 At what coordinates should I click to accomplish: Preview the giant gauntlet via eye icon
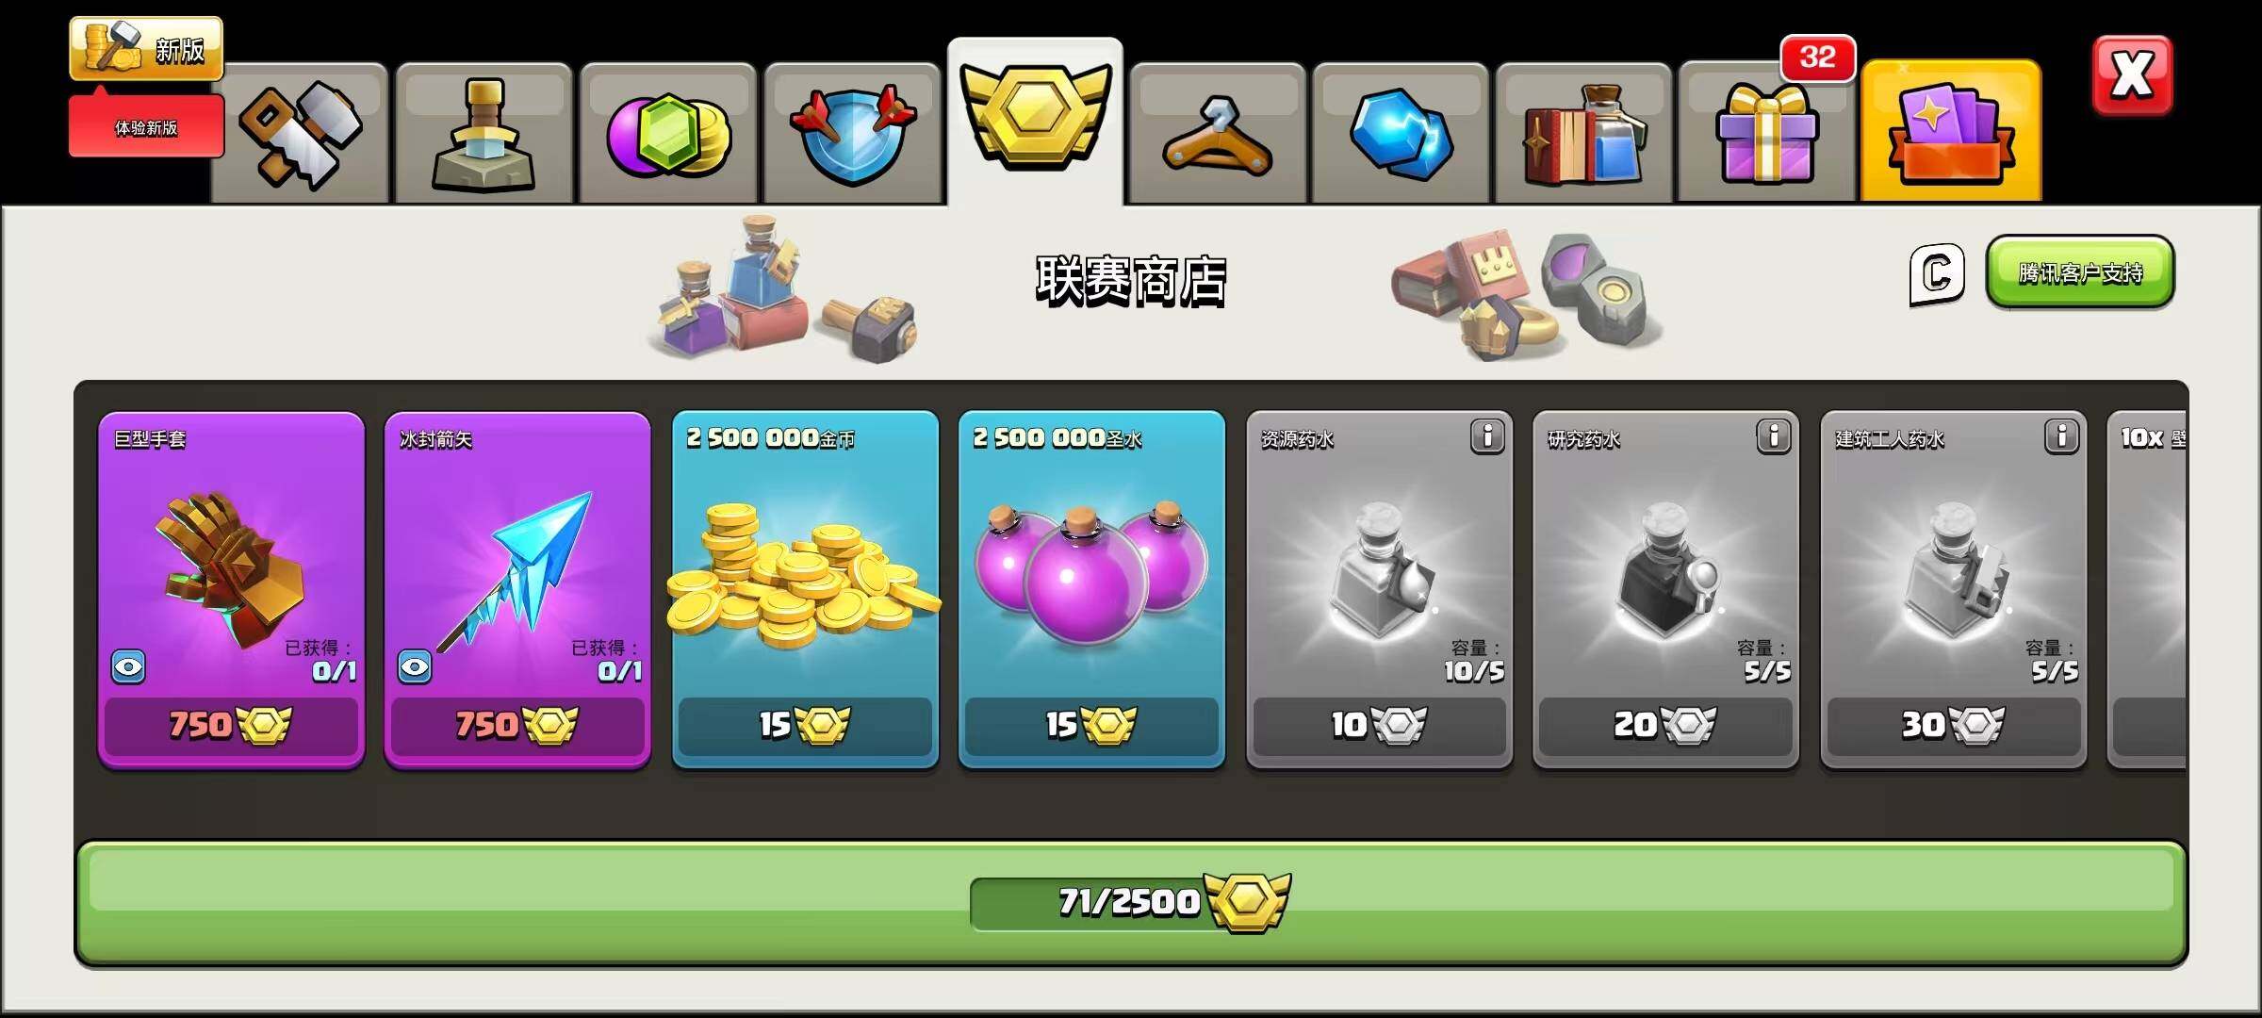point(128,667)
